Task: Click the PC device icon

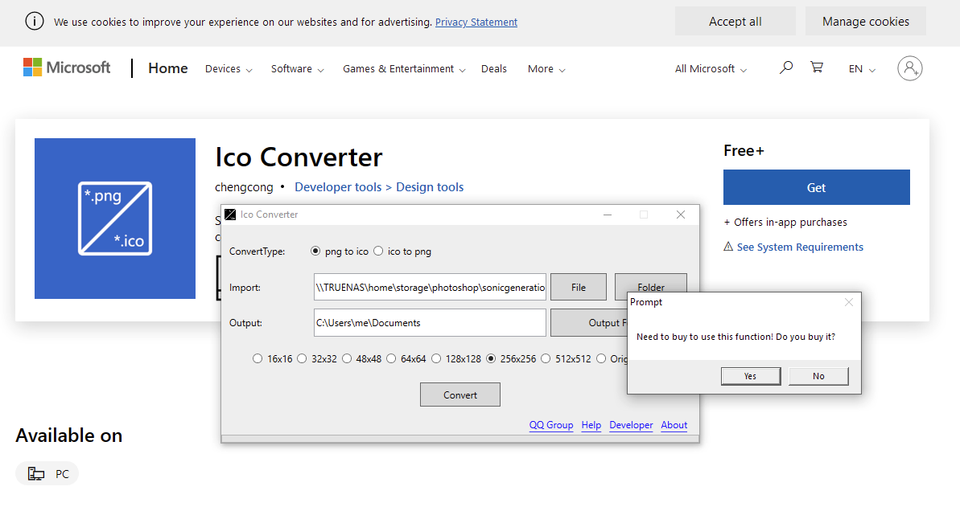Action: (36, 474)
